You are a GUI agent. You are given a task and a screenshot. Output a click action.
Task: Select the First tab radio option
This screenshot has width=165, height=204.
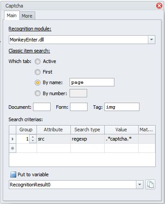(37, 72)
